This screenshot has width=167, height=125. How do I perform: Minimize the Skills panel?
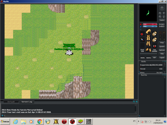point(163,61)
